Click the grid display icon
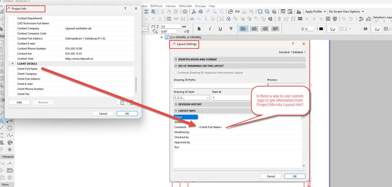Viewport: 392px width, 187px height. pyautogui.click(x=328, y=19)
